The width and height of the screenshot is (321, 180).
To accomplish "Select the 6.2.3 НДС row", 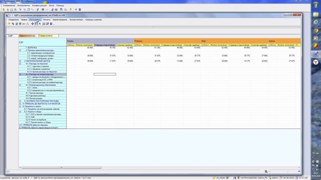I will tap(43, 117).
